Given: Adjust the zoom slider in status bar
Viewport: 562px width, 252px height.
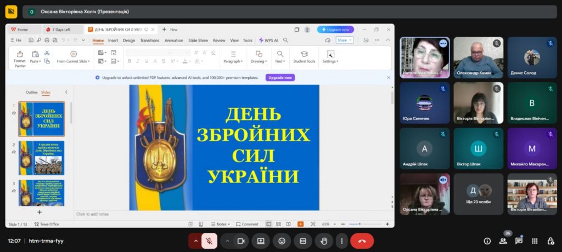Looking at the screenshot, I should [359, 224].
